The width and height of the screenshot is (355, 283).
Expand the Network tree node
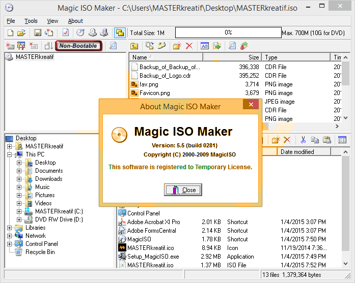tap(9, 236)
